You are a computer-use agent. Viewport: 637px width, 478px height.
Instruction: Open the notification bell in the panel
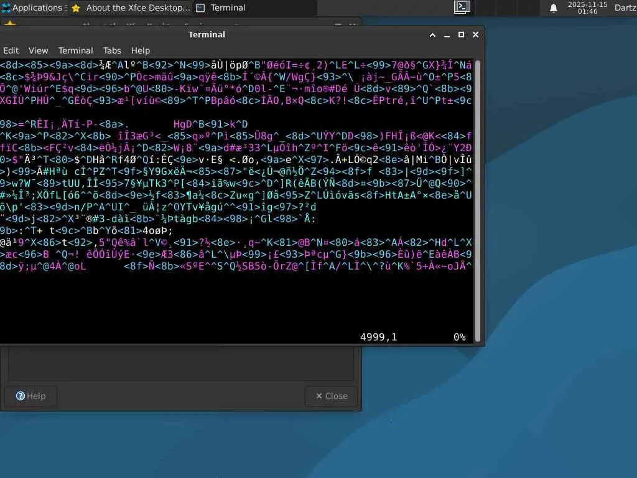pyautogui.click(x=553, y=8)
